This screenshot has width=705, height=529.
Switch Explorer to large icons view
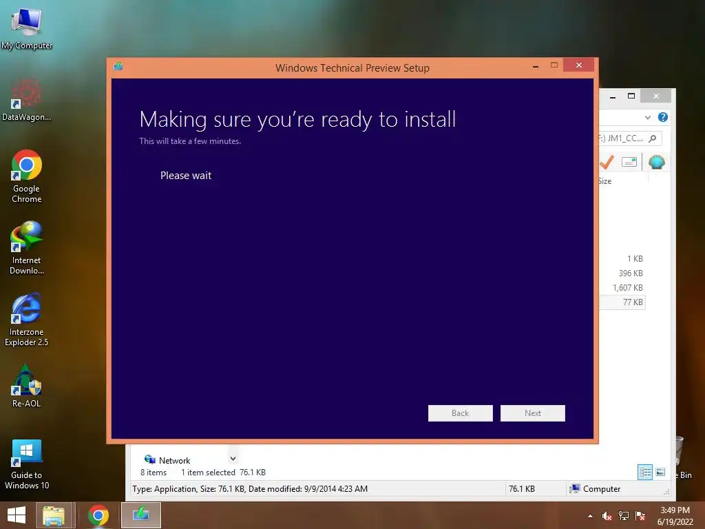[x=660, y=473]
